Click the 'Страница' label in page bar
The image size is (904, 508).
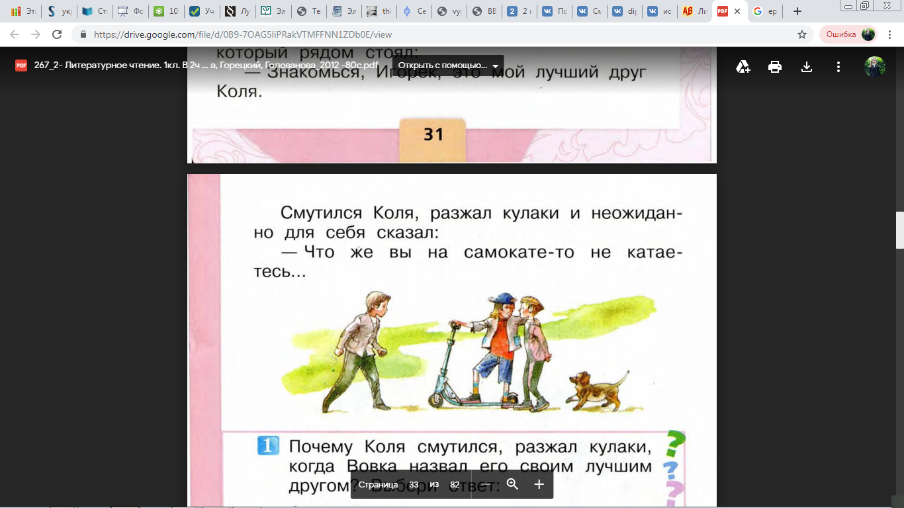coord(378,484)
